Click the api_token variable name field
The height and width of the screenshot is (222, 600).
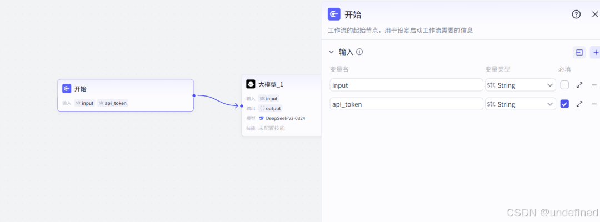tap(406, 104)
